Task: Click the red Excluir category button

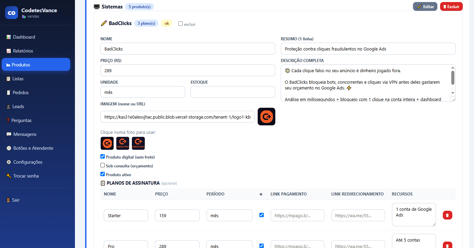Action: pos(451,6)
